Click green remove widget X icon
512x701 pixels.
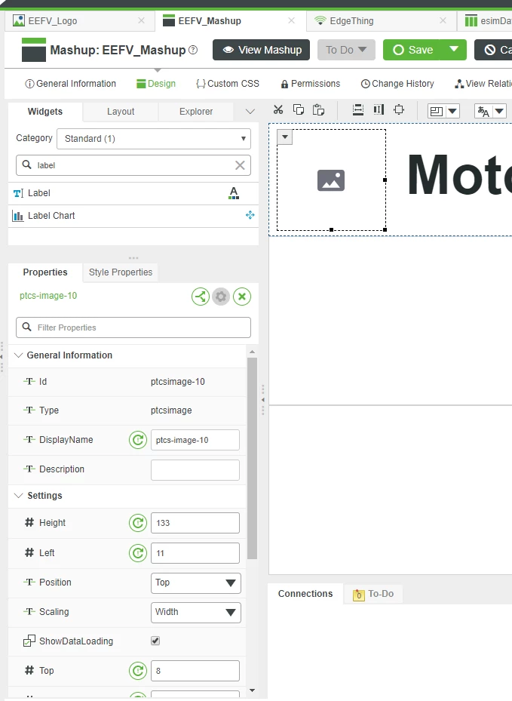242,297
